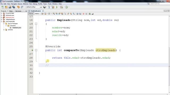Viewport: 170px width, 95px height.
Task: Click the Profile Project icon
Action: (x=66, y=7)
